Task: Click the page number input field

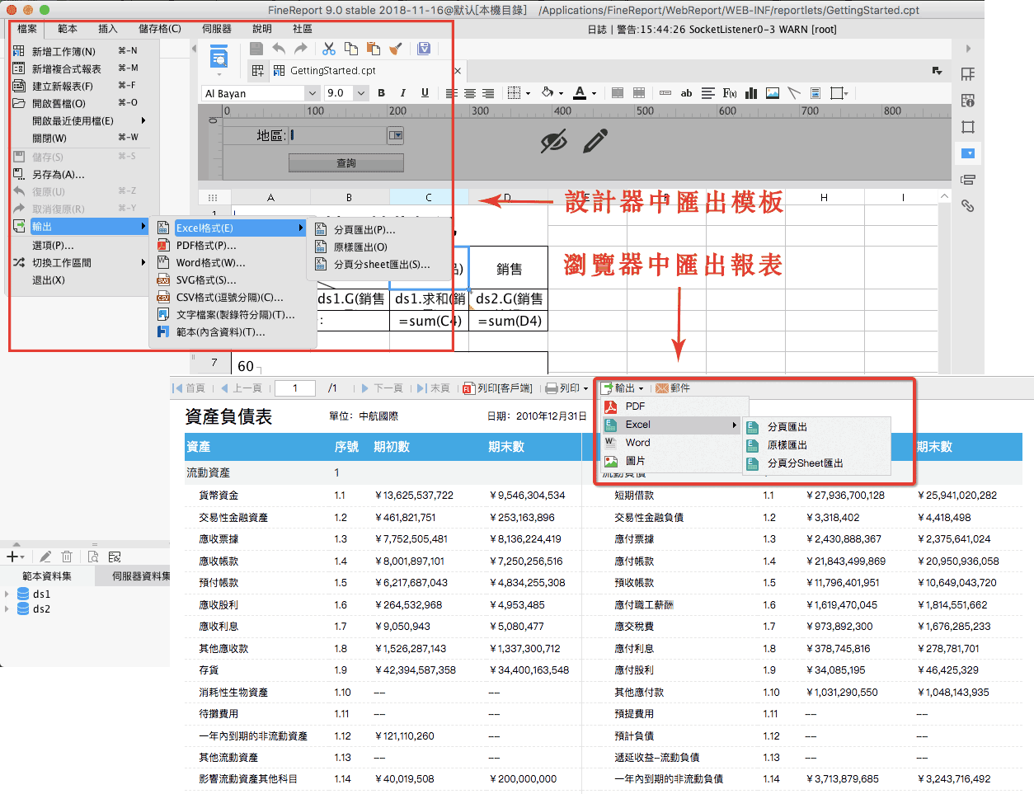Action: (x=296, y=388)
